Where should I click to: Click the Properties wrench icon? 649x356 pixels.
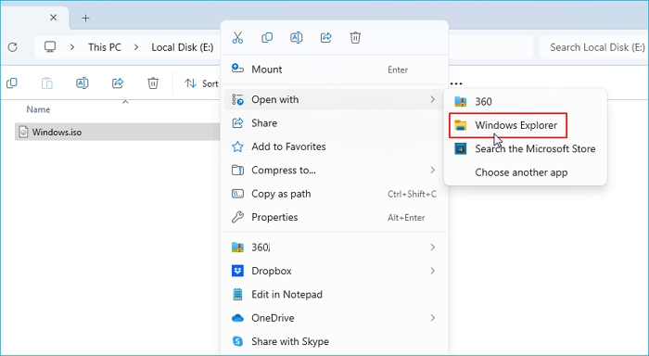(237, 217)
